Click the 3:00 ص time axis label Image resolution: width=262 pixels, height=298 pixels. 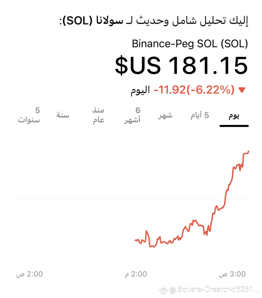click(232, 274)
